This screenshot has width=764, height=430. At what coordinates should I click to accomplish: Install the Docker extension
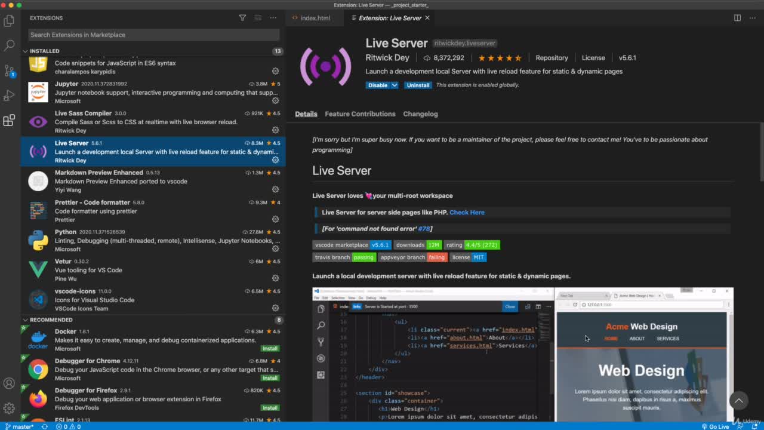(x=270, y=349)
